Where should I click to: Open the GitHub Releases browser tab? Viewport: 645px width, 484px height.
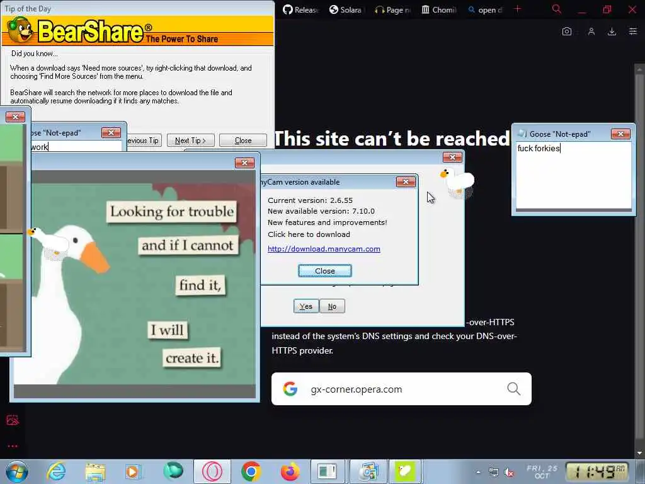[x=300, y=10]
